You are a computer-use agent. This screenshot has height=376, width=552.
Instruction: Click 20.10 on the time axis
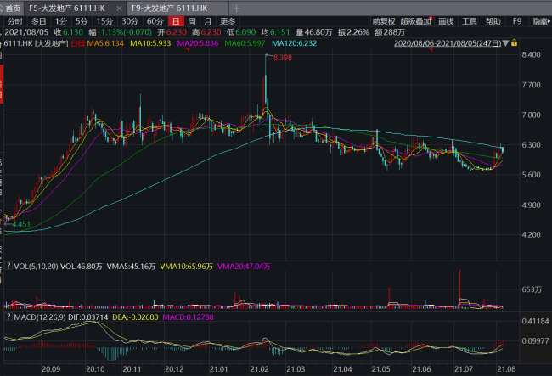pyautogui.click(x=95, y=369)
